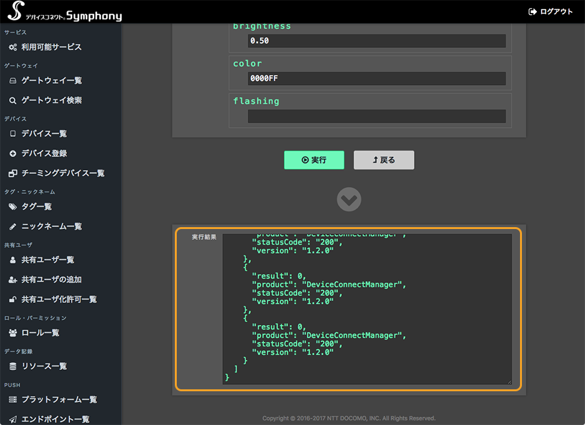Open 利用可能サービス menu item
Screen dimensions: 585x425
51,47
